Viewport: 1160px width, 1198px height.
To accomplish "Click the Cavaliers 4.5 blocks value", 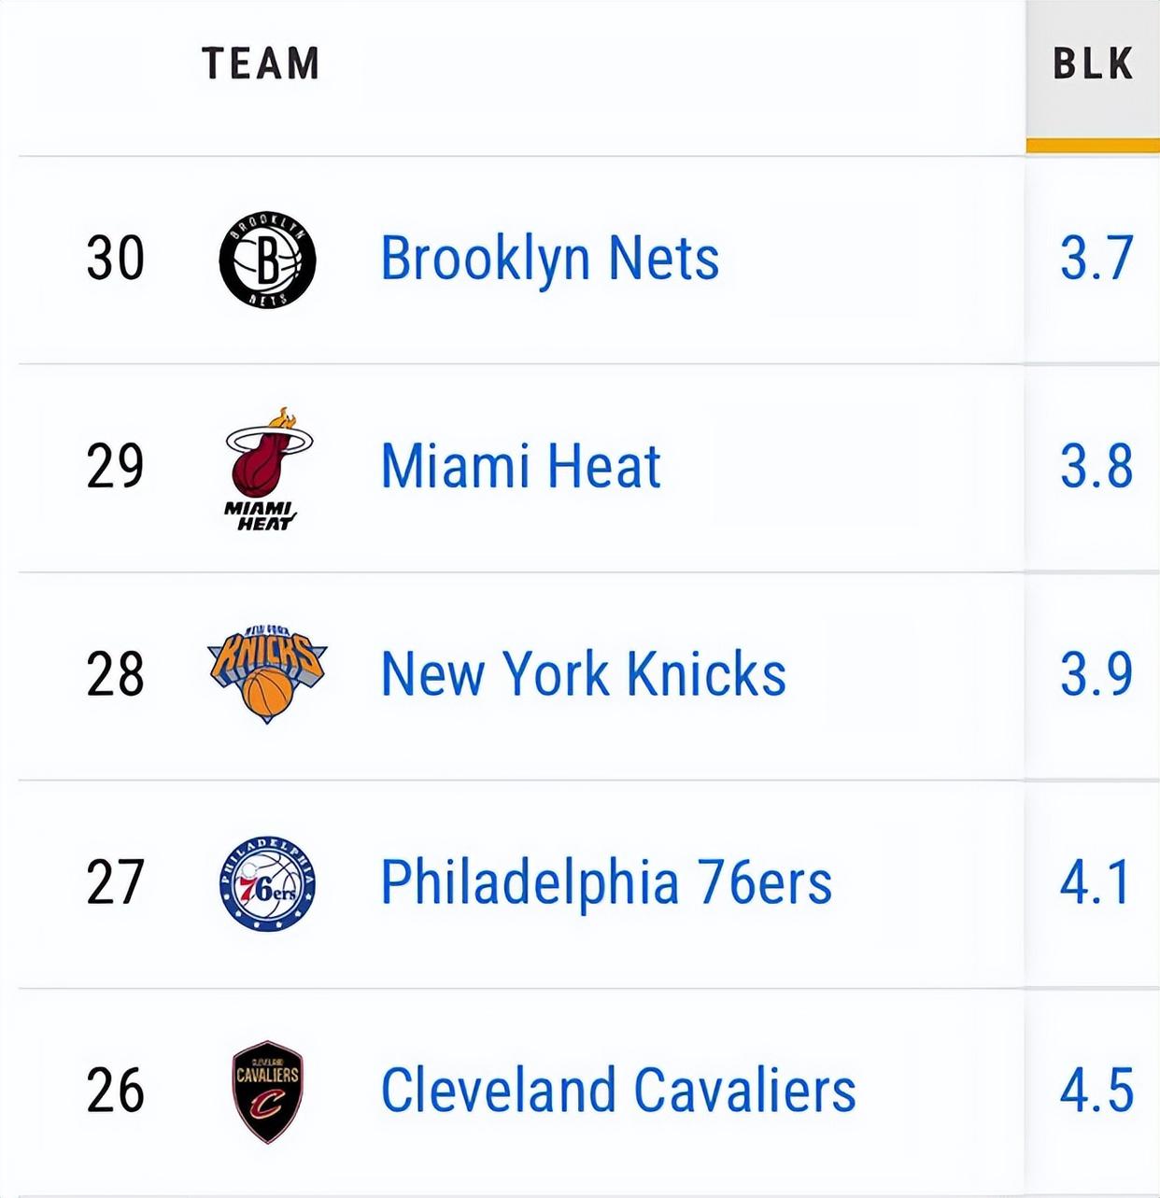I will pyautogui.click(x=1096, y=1091).
